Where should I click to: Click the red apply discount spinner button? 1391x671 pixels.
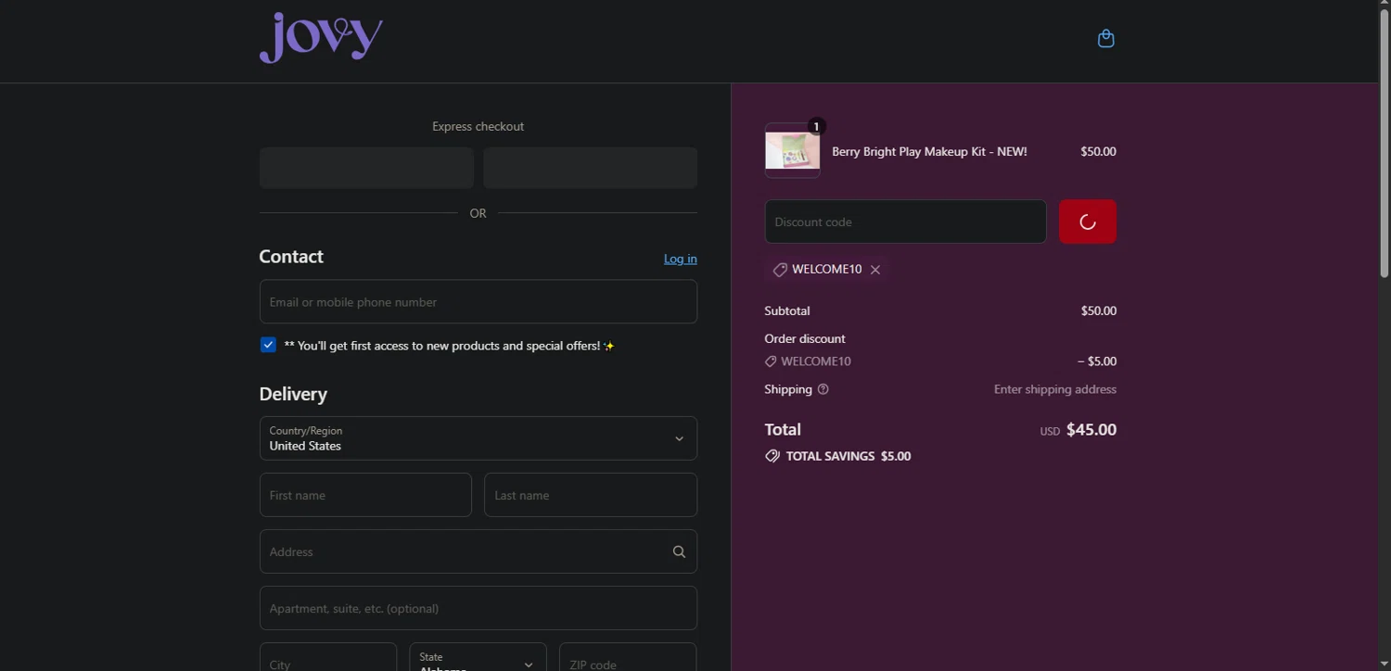(1088, 222)
